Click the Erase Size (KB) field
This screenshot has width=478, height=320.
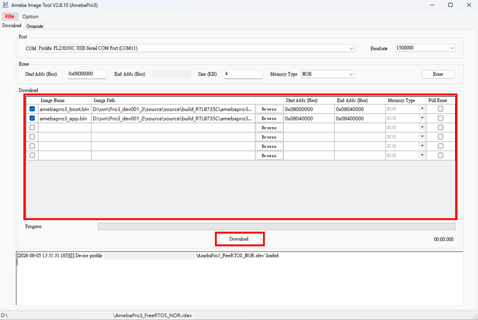243,74
